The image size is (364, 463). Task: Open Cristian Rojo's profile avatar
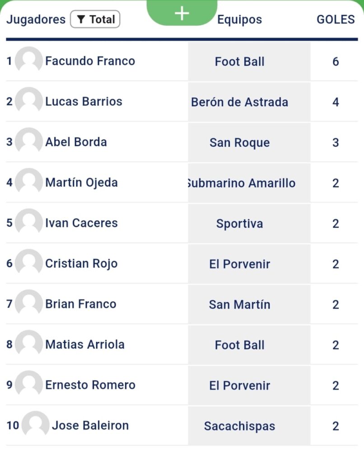pos(28,262)
